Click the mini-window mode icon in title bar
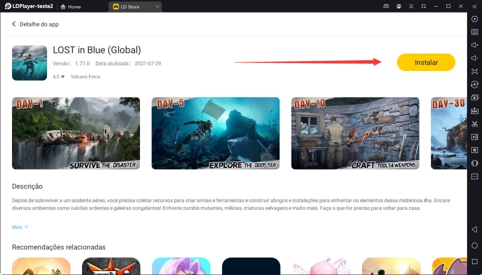 pos(423,6)
